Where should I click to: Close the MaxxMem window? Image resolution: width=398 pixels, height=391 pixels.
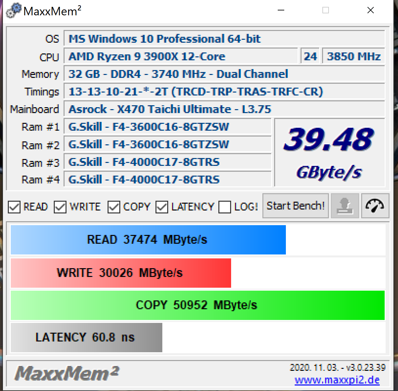click(371, 10)
